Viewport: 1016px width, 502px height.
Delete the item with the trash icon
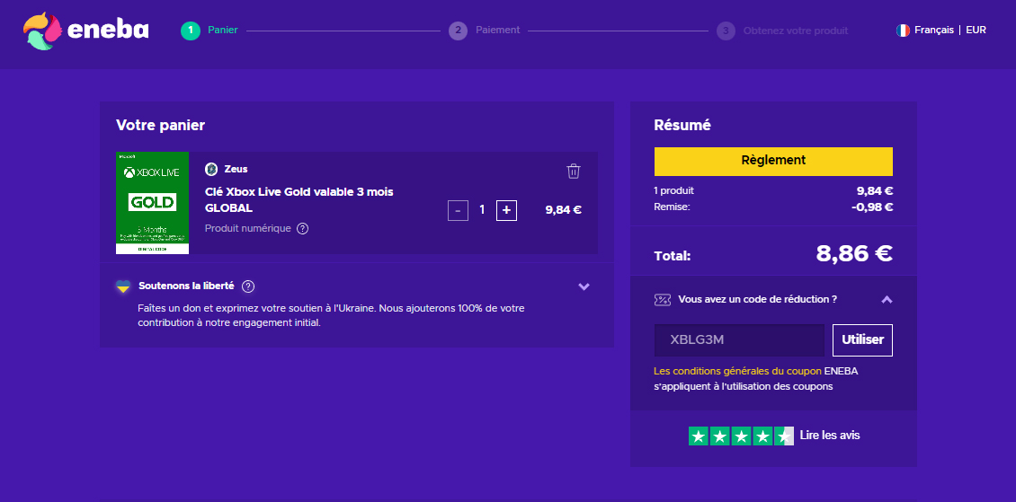click(x=574, y=171)
